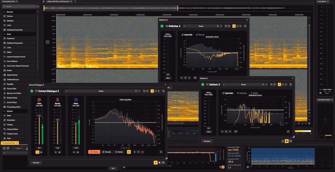Switch to the Precision tab in DeHum 3
Viewport: 335px width, 172px height.
click(241, 93)
